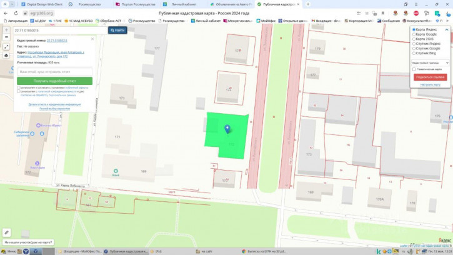Click the map zoom out minus button

point(6,37)
